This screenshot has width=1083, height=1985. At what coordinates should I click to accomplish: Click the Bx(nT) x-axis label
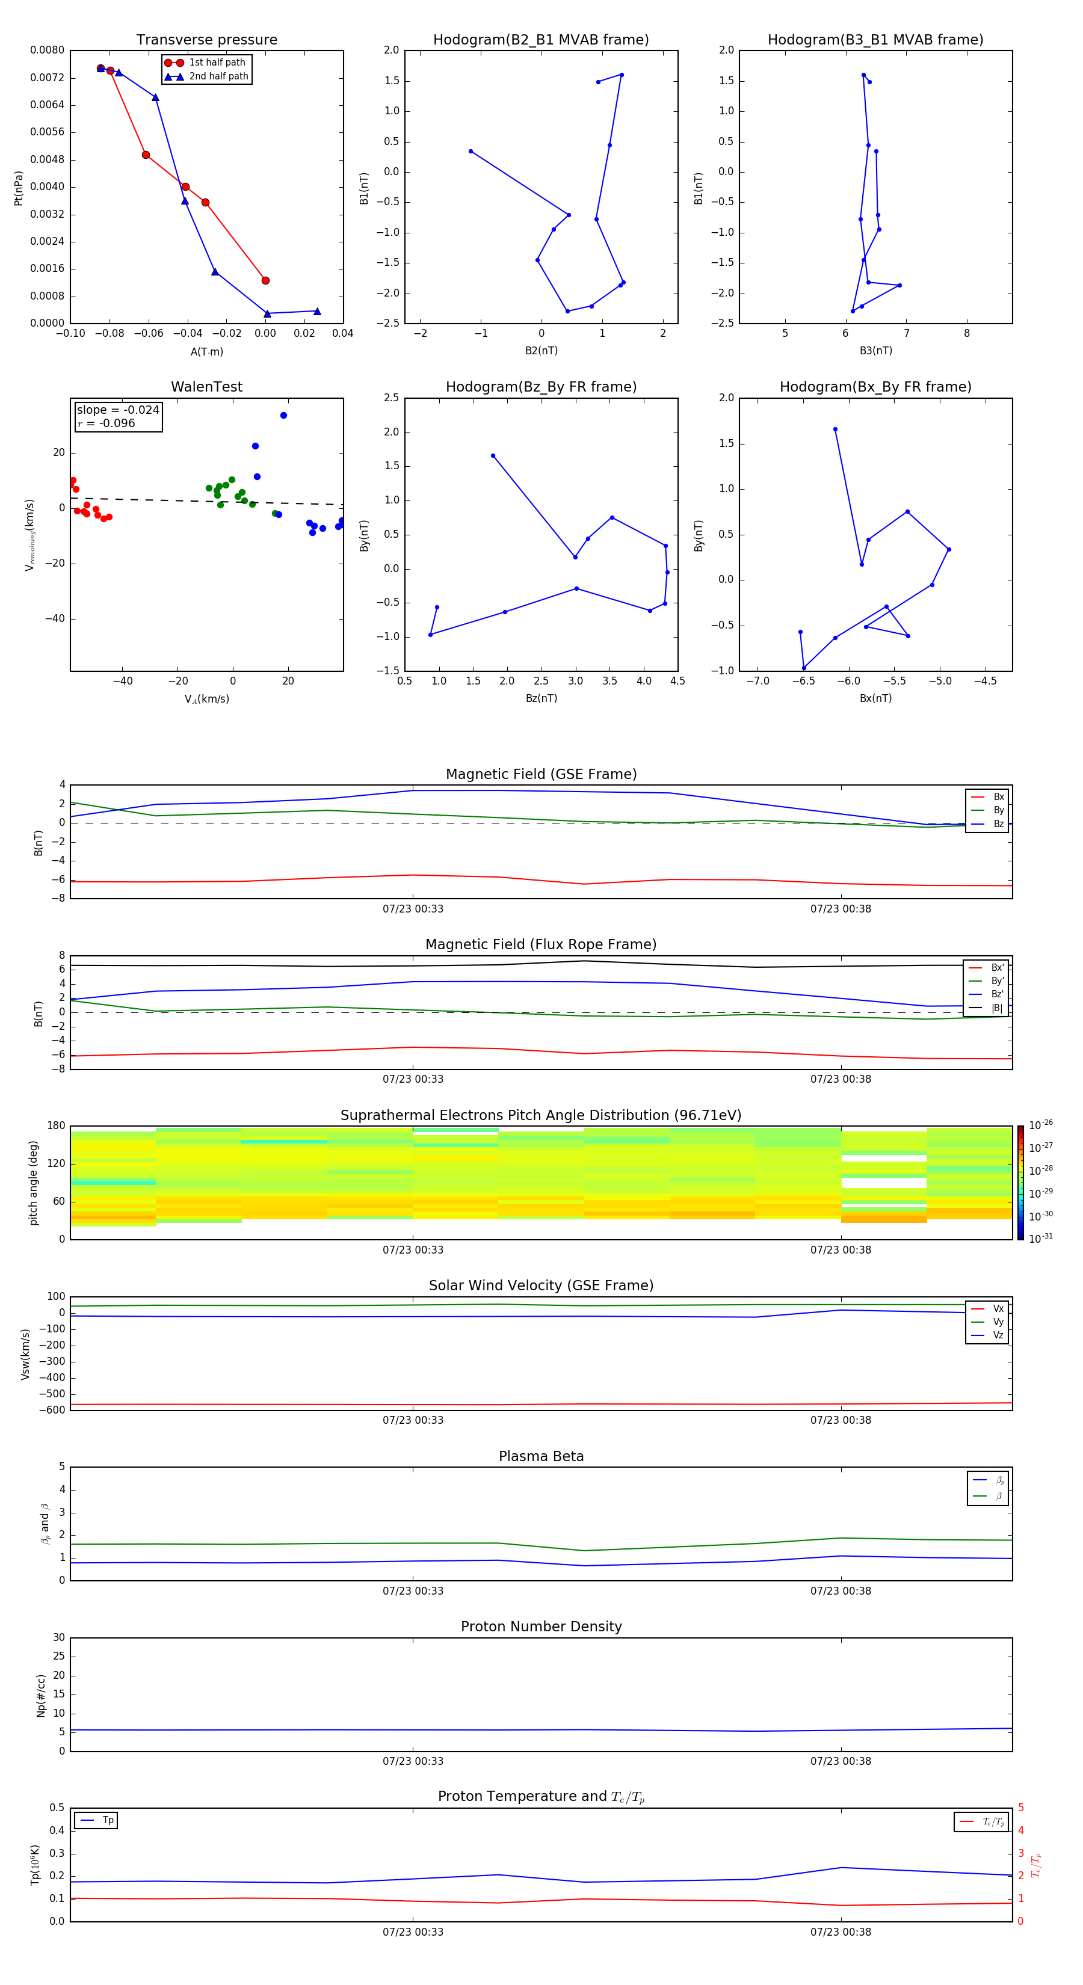(x=875, y=698)
